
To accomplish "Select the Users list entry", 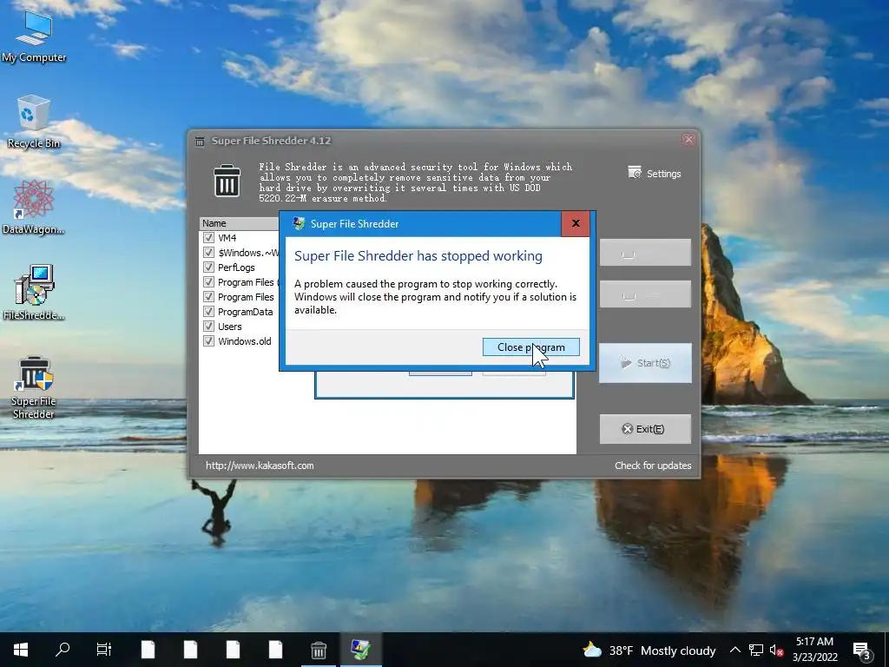I will pyautogui.click(x=229, y=327).
